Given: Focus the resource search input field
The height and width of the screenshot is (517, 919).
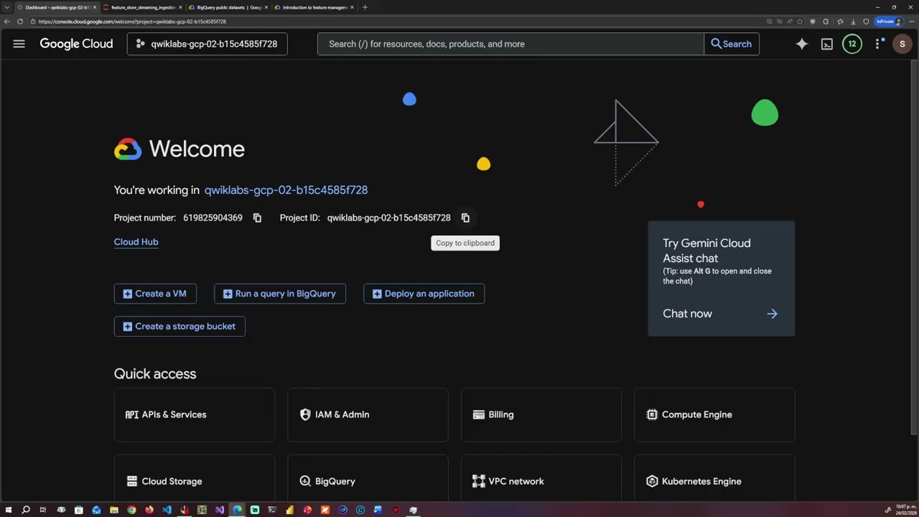Looking at the screenshot, I should (510, 44).
